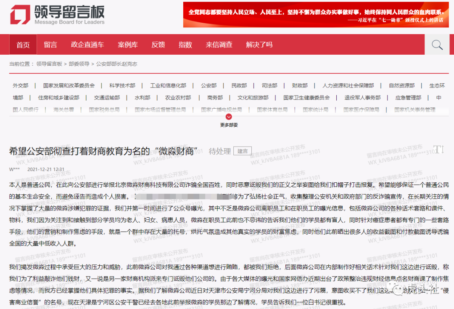Open 首页 navigation tab
The image size is (454, 309).
tap(23, 45)
